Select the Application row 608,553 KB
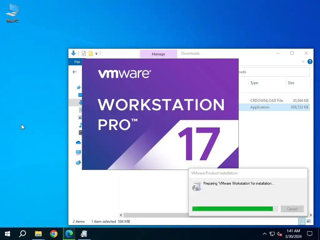 274,107
